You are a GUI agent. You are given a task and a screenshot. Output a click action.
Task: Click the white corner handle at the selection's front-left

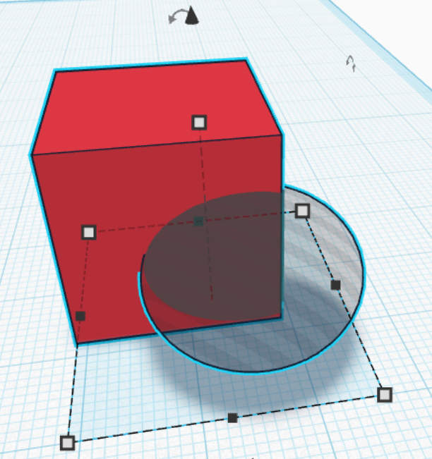pos(67,443)
